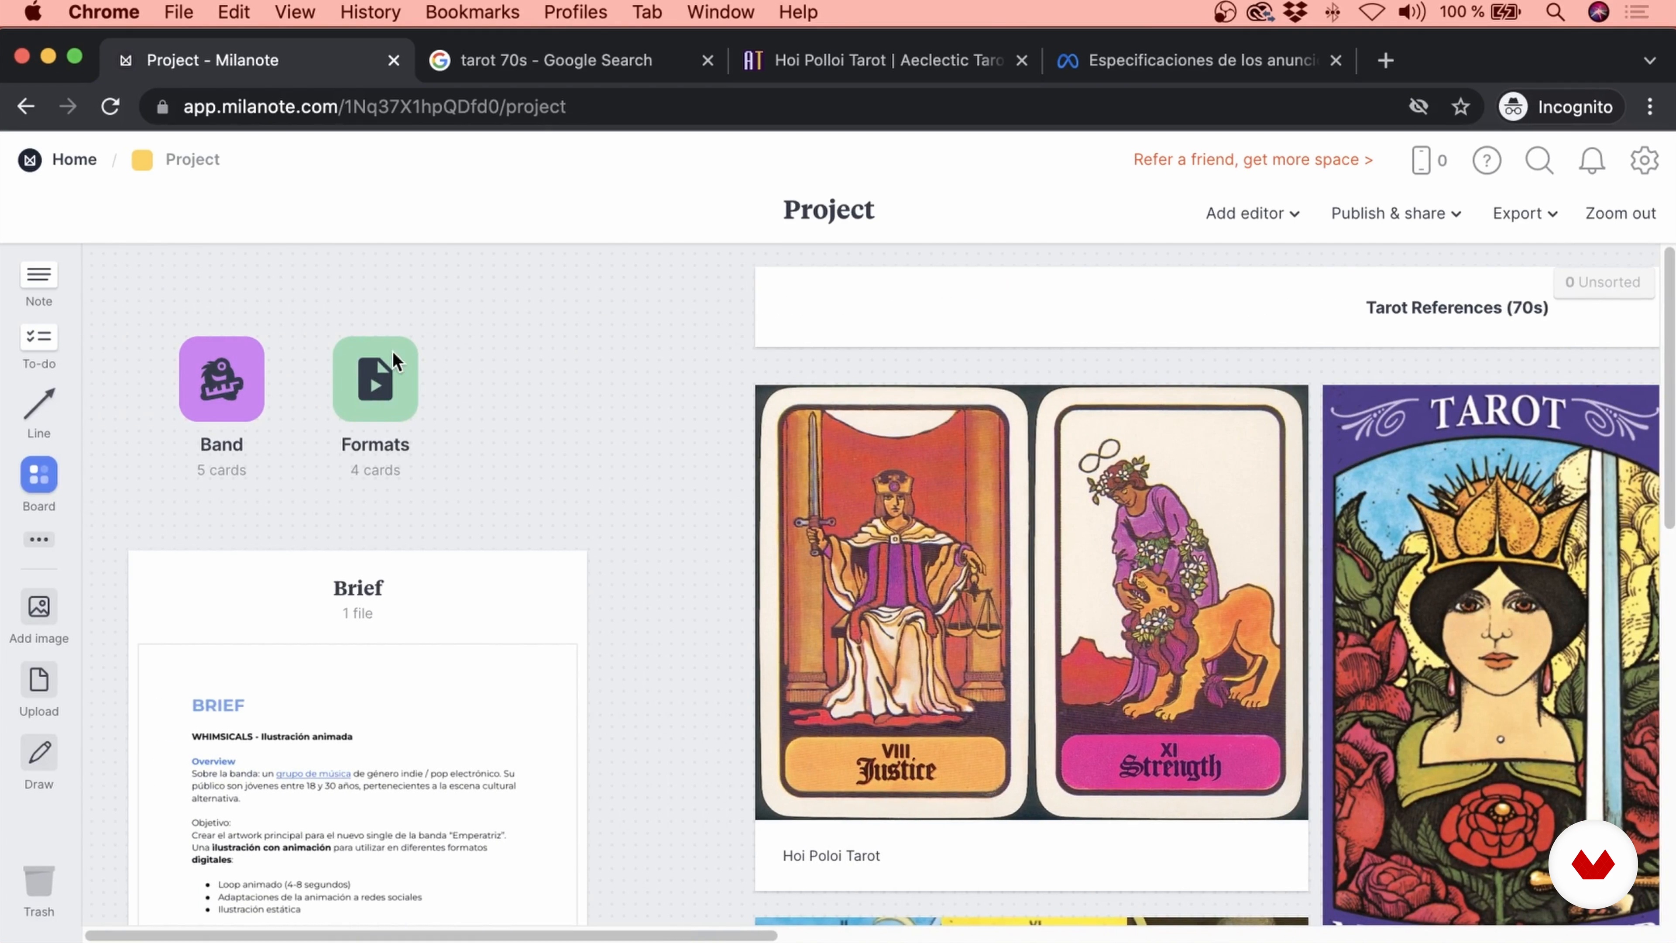Open the mobile device counter icon

(1428, 160)
